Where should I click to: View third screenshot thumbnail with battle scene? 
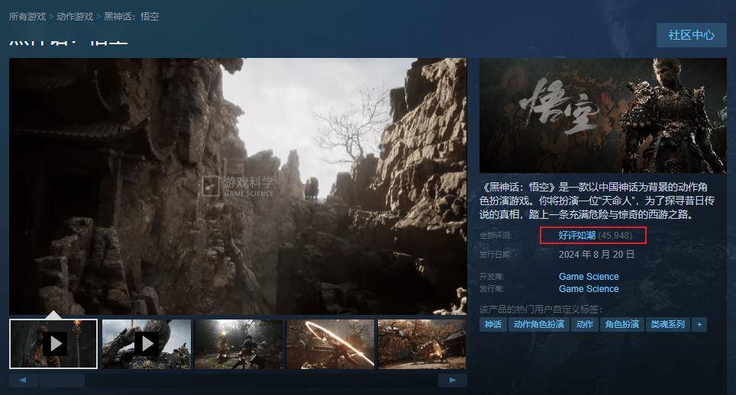click(238, 344)
